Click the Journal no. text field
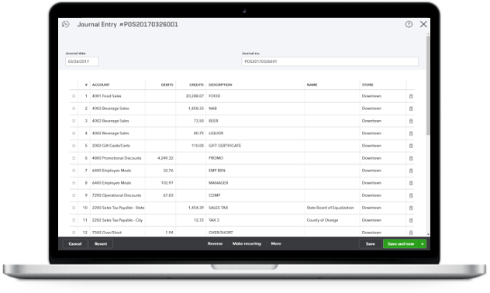The height and width of the screenshot is (293, 490). click(x=330, y=61)
